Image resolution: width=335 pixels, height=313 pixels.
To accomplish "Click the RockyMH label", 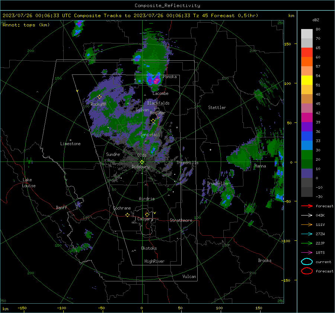I will (98, 104).
